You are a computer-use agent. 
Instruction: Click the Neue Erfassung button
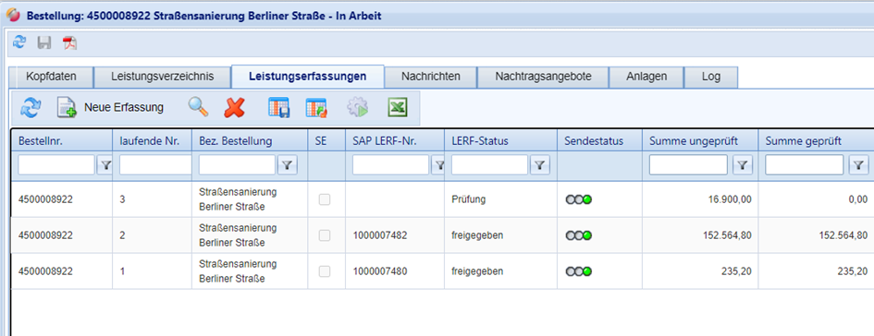[110, 107]
